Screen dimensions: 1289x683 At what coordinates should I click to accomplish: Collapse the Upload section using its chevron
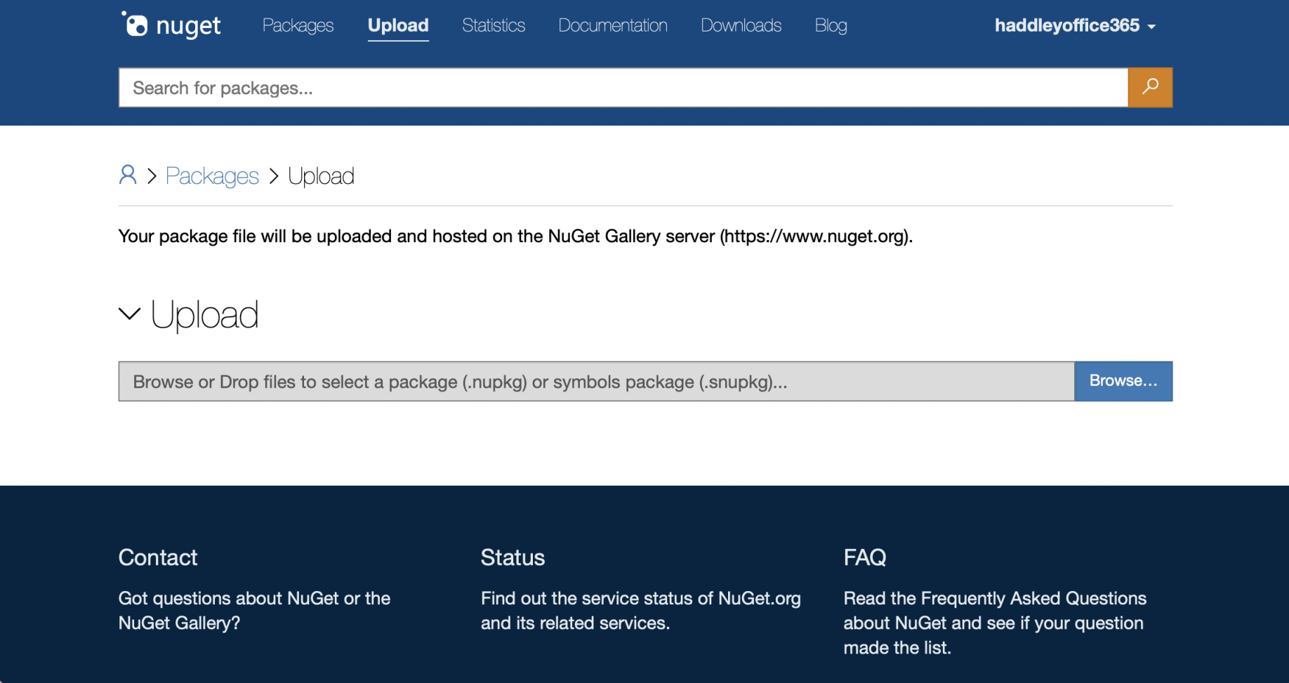(x=130, y=314)
